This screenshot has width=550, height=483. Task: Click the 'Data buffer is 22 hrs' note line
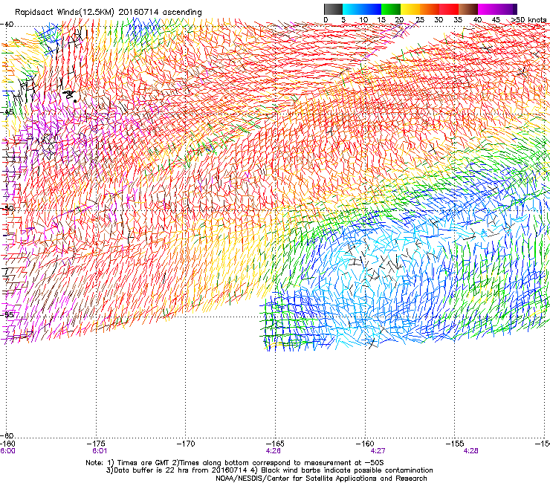[269, 470]
